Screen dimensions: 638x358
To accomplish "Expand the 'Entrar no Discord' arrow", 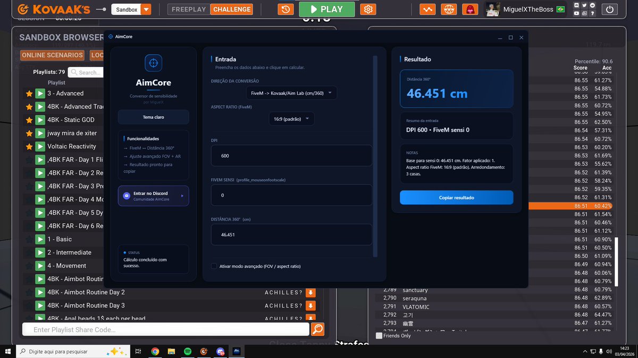I will click(182, 196).
